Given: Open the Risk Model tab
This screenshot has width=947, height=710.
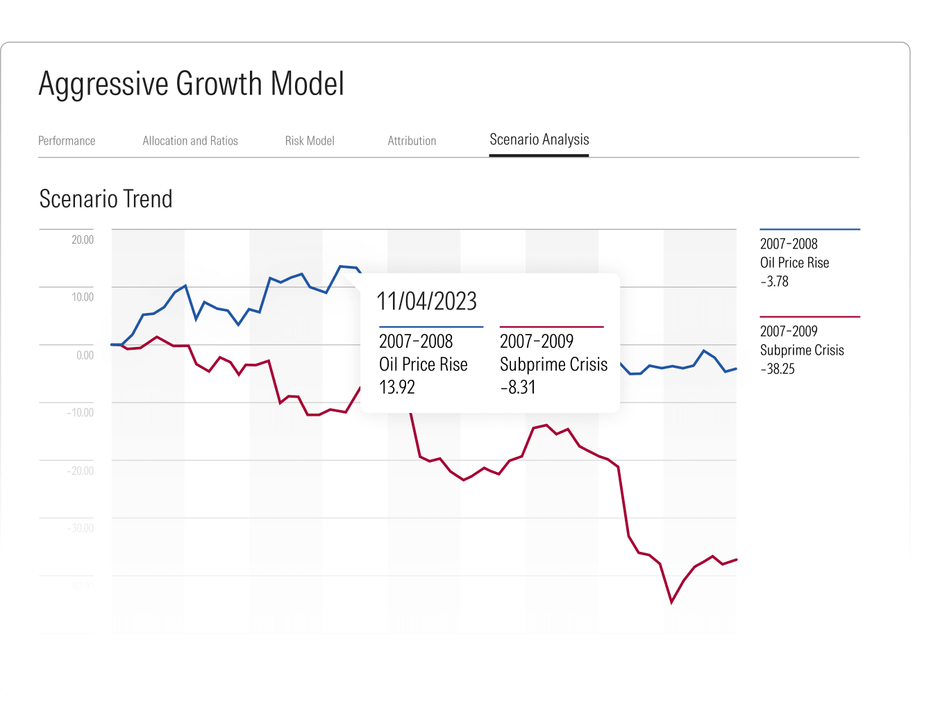Looking at the screenshot, I should [310, 141].
